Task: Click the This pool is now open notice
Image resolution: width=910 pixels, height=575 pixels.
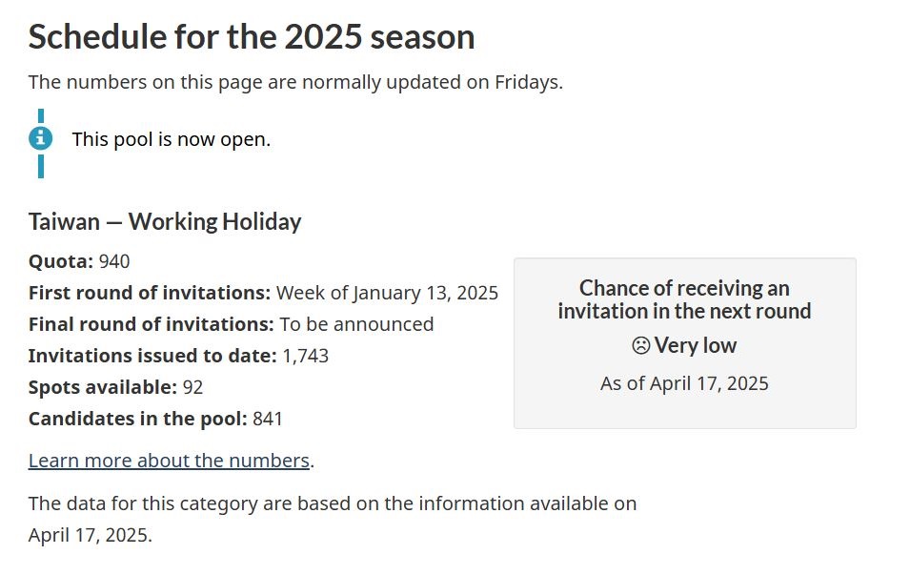Action: (x=172, y=139)
